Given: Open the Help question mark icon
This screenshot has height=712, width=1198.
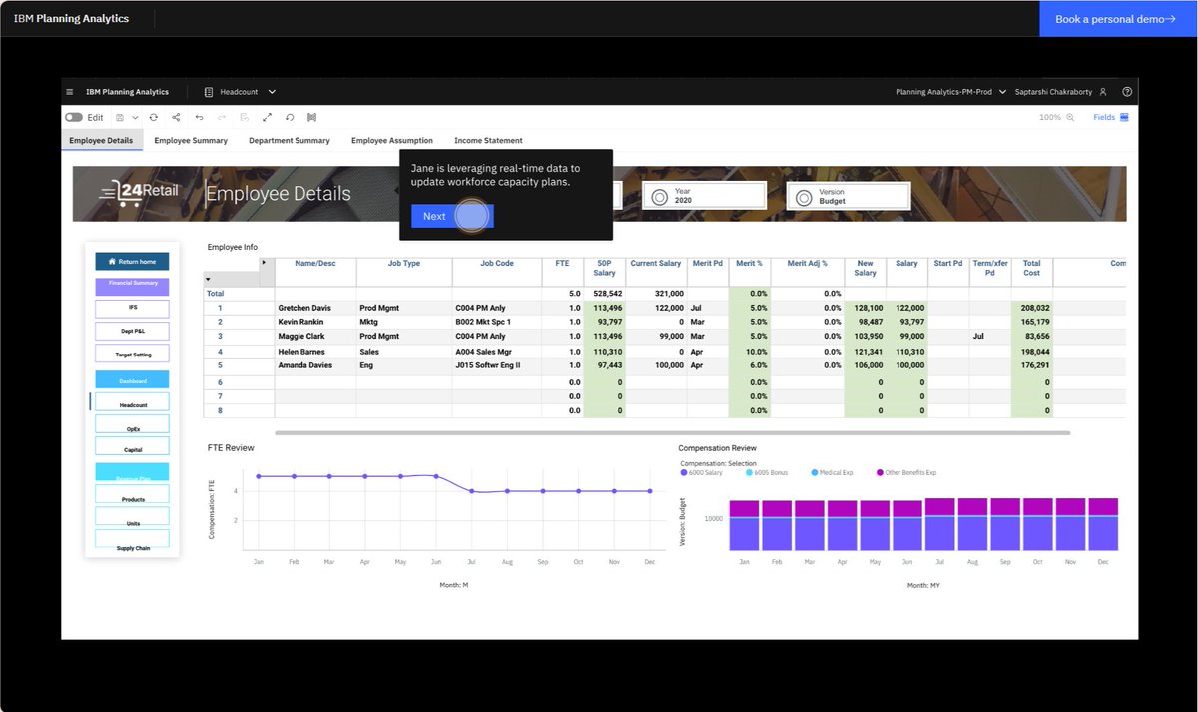Looking at the screenshot, I should click(x=1127, y=92).
